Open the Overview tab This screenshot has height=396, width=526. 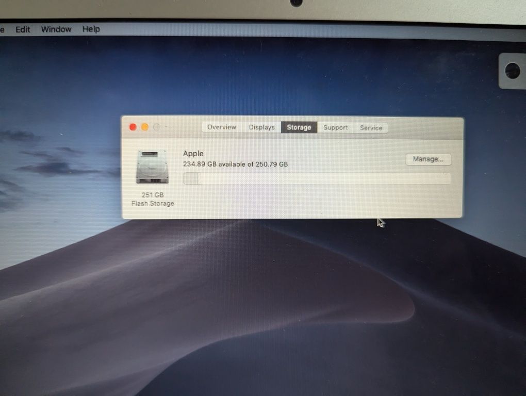[222, 127]
